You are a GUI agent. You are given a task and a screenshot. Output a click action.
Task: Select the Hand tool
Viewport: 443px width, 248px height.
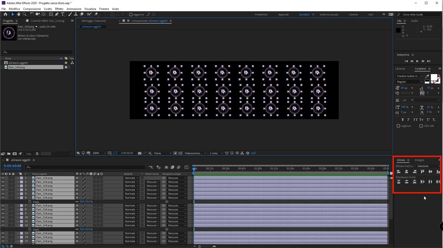pyautogui.click(x=19, y=14)
